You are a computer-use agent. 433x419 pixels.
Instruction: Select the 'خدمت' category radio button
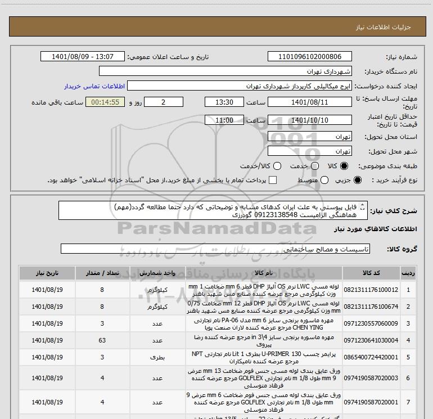(x=315, y=166)
